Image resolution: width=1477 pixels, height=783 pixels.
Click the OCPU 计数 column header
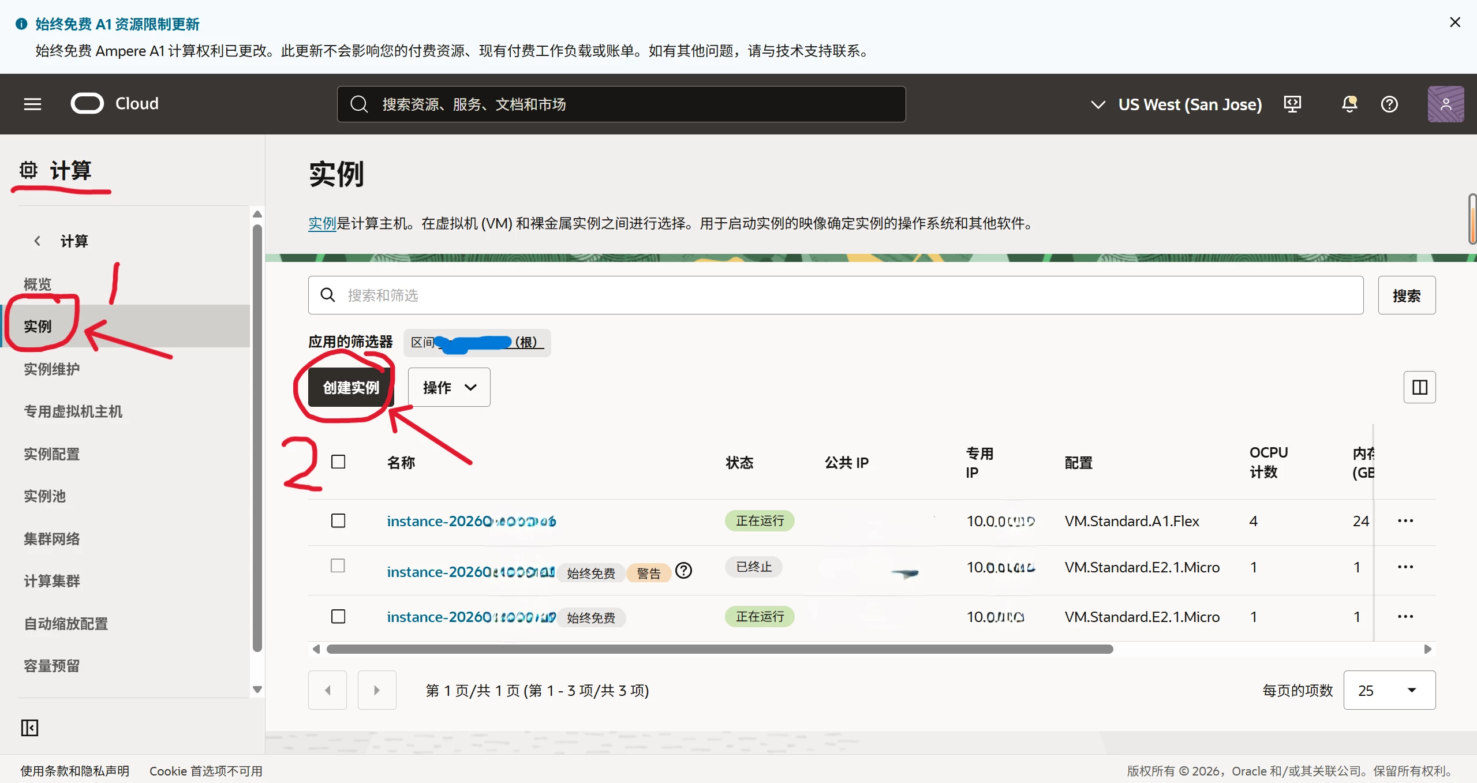coord(1269,462)
